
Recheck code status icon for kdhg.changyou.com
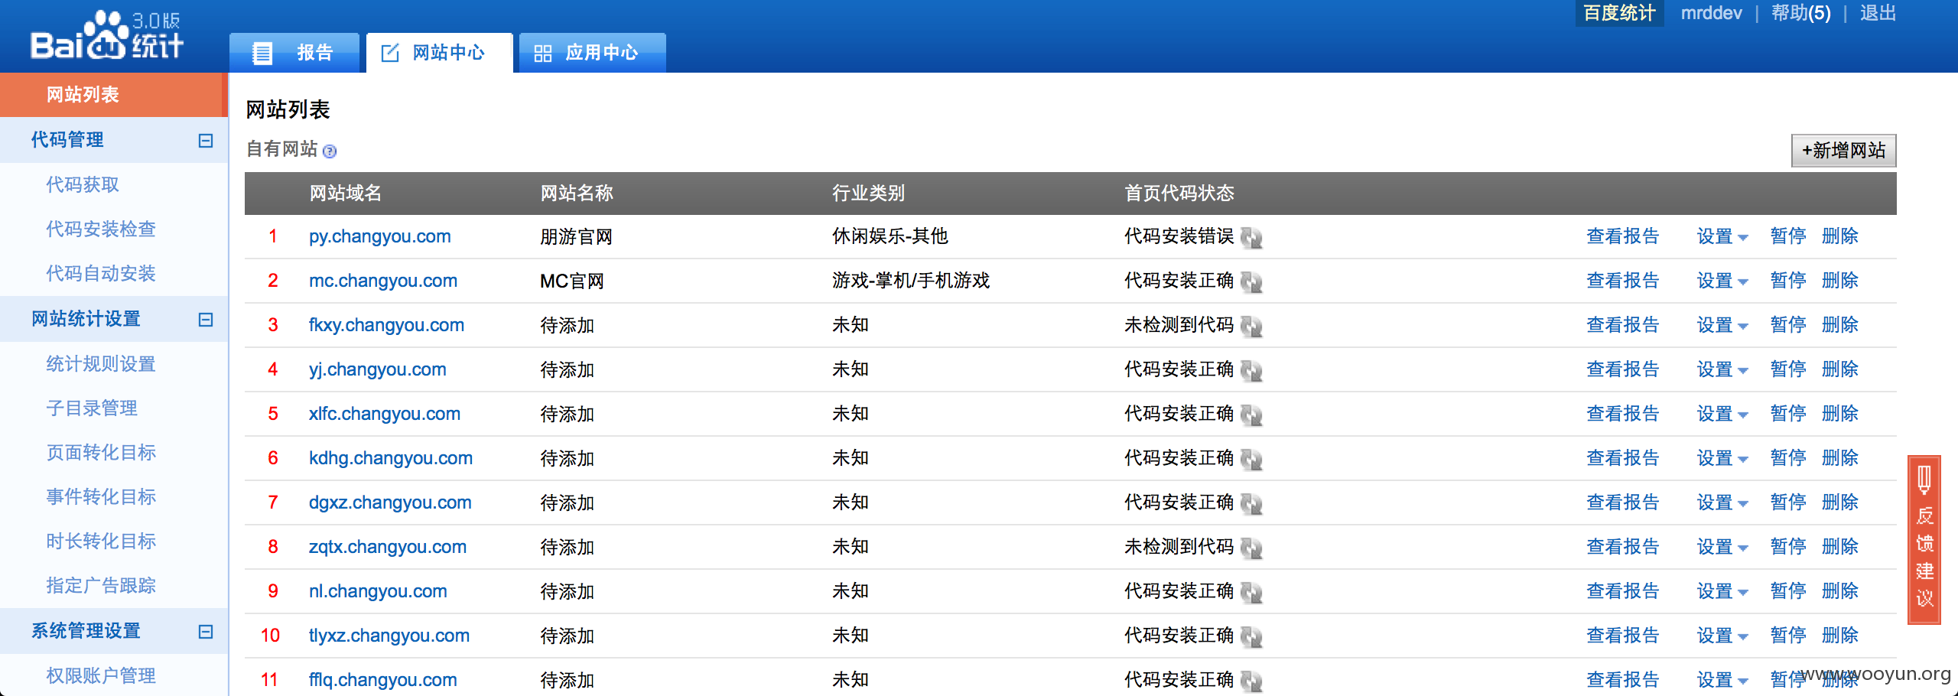[1251, 460]
